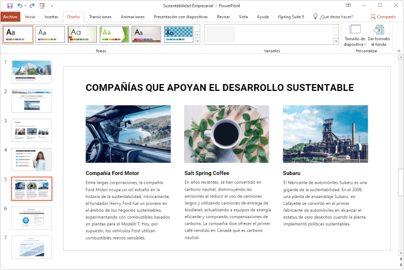Click the Salt Spring Coffee heading

[x=207, y=173]
